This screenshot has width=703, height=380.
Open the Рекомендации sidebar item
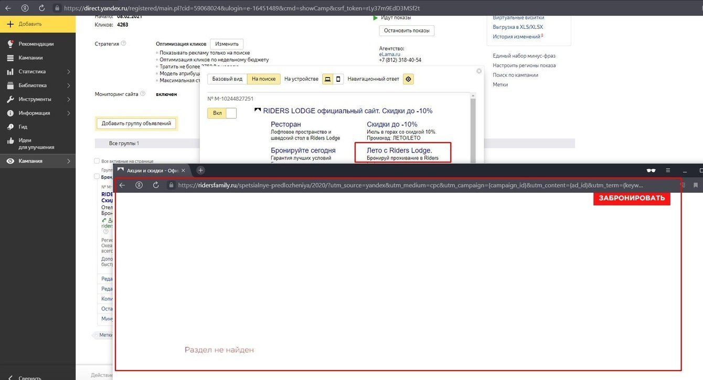pos(38,44)
